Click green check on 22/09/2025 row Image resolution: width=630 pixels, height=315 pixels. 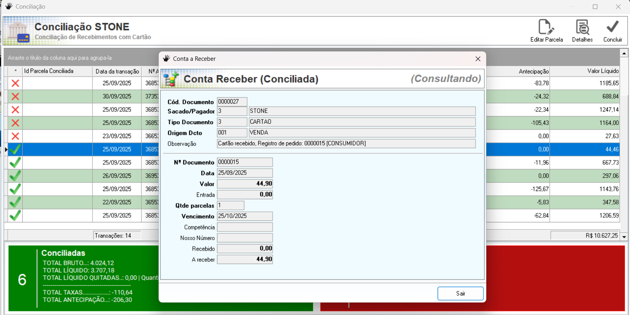pyautogui.click(x=15, y=202)
